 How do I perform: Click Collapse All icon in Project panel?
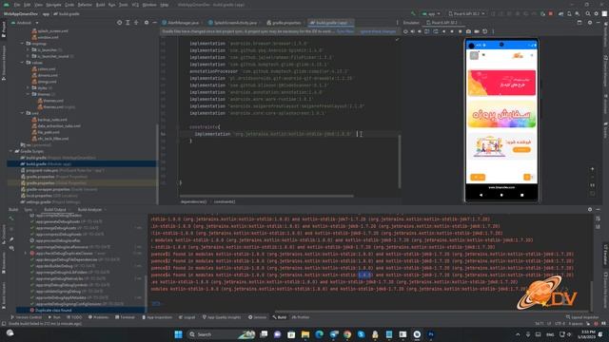[136, 23]
